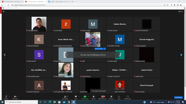Open File Explorer from the taskbar
186x104 pixels.
pos(55,102)
